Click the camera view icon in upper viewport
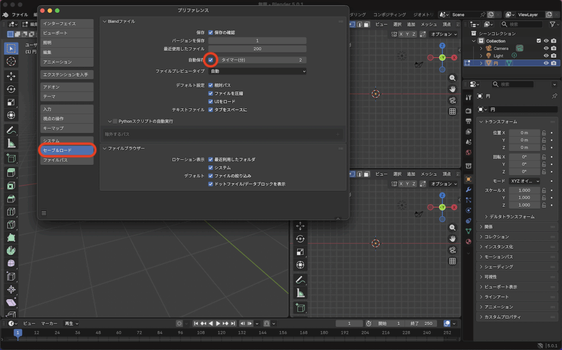 point(452,100)
